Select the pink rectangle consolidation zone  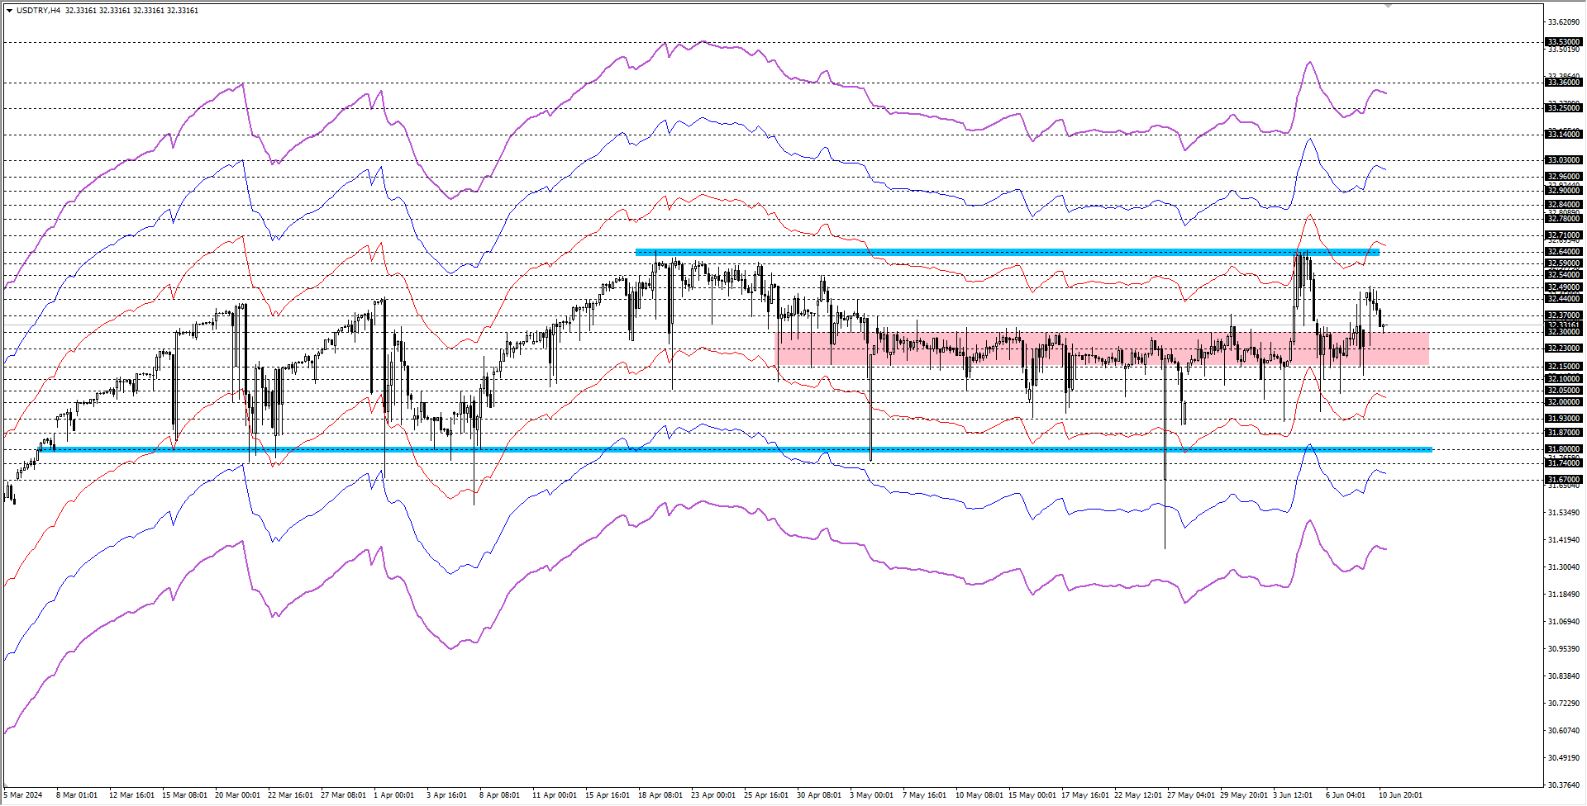tap(1102, 348)
